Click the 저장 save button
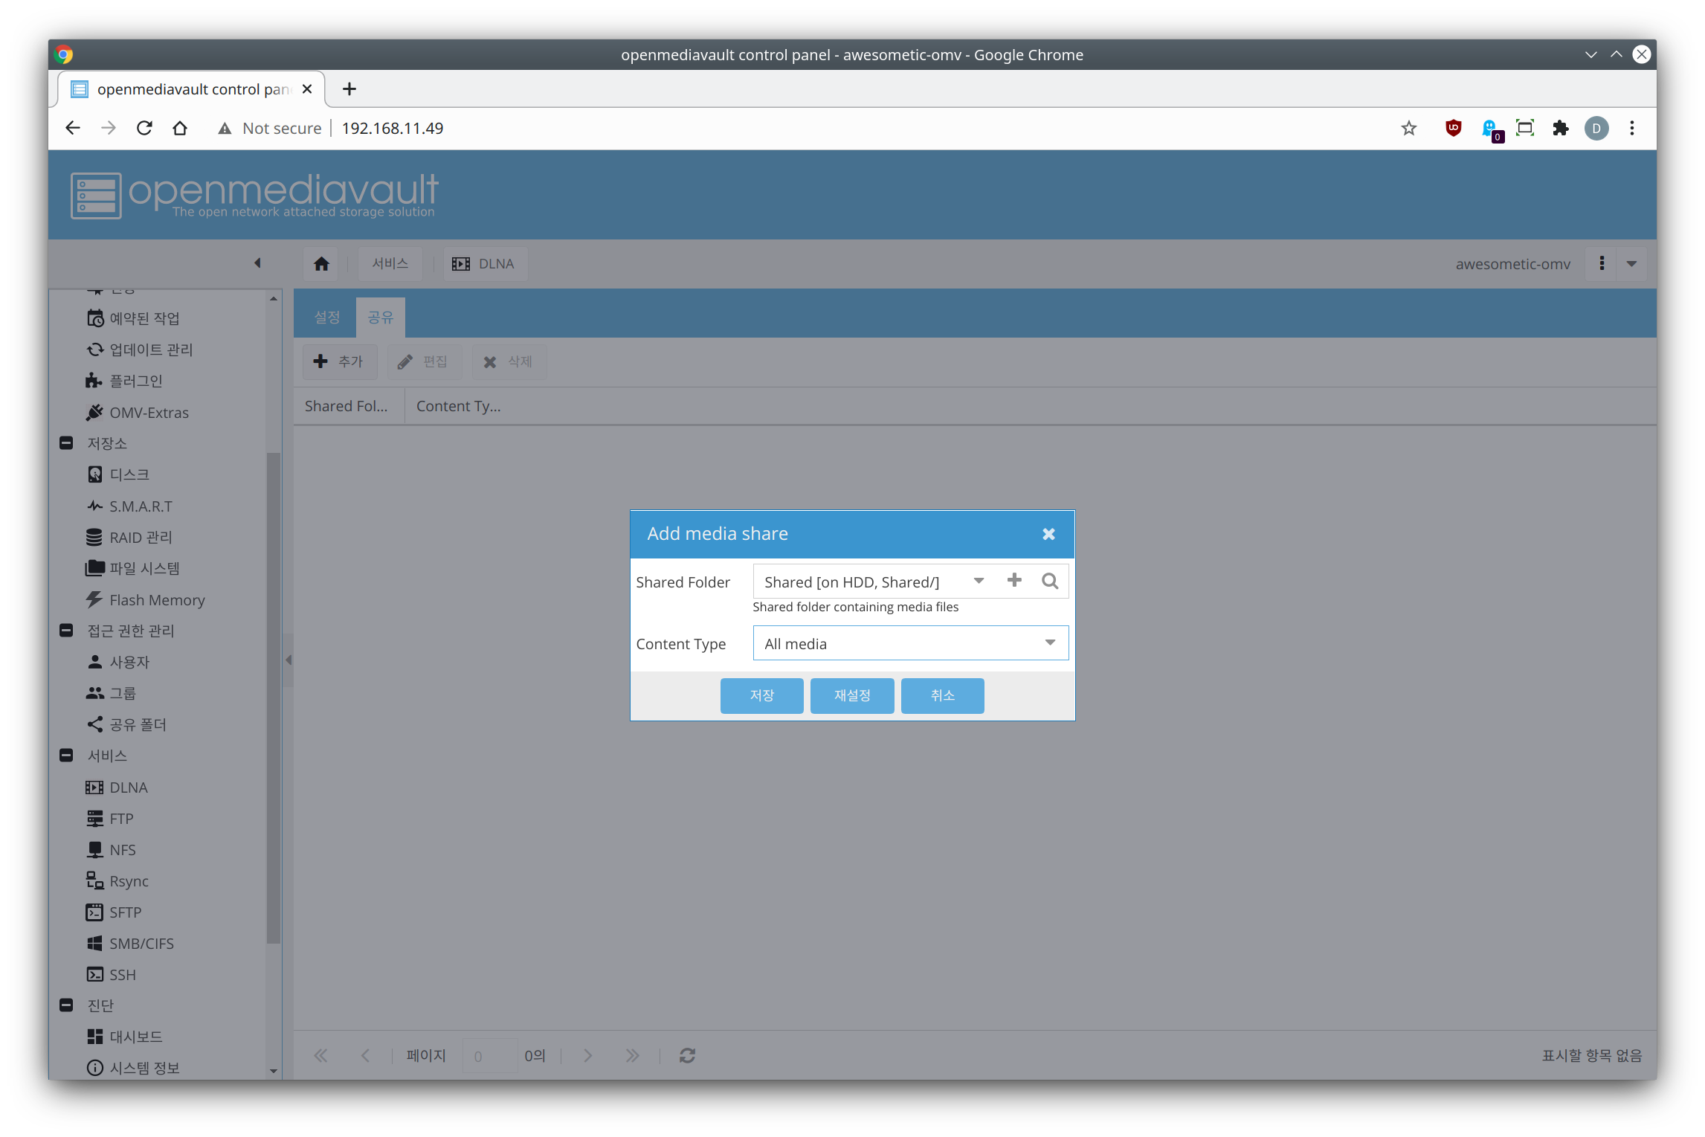 point(761,695)
